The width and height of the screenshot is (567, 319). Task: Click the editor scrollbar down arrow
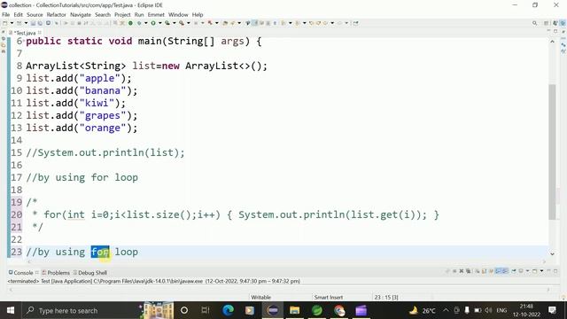coord(552,254)
